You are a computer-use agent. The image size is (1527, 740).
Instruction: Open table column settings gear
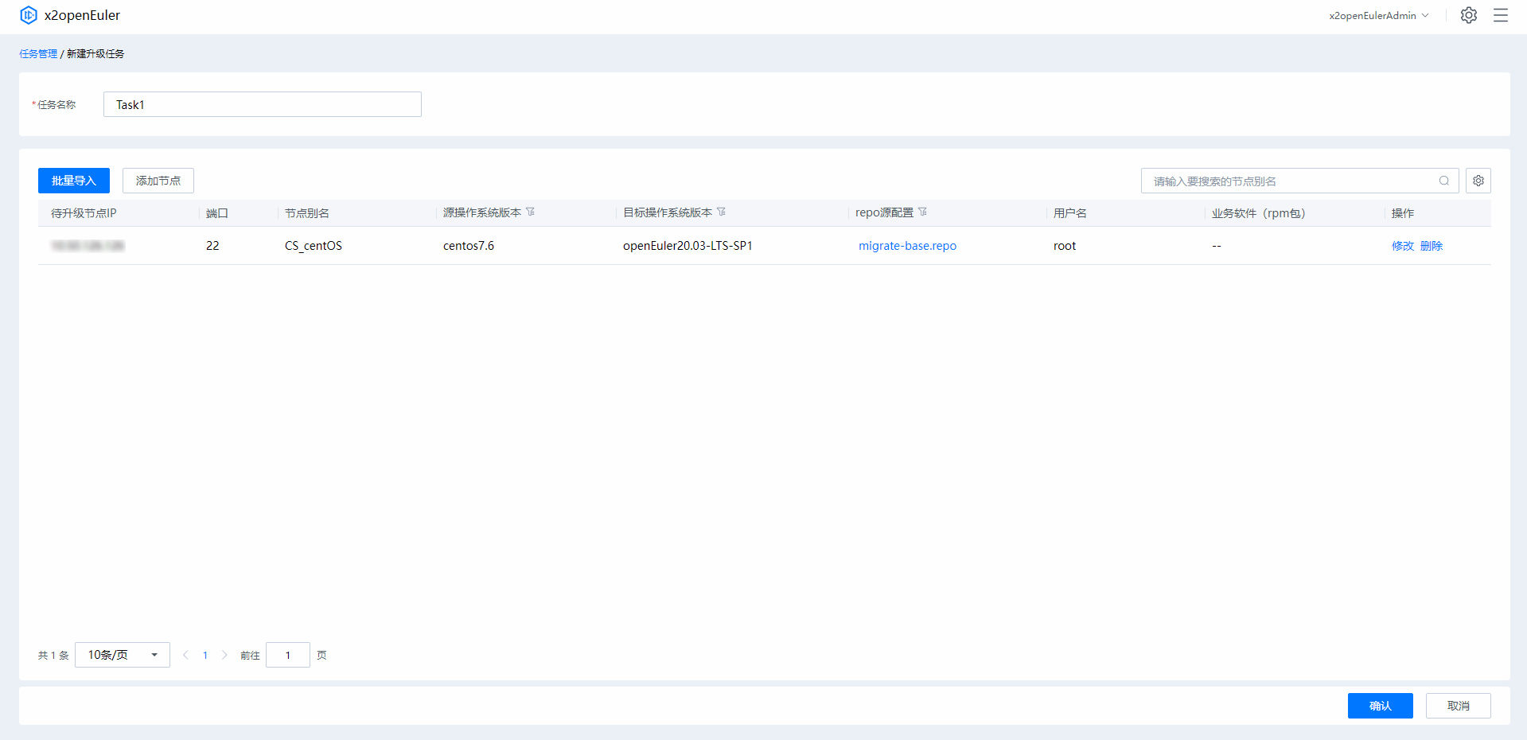click(x=1478, y=181)
